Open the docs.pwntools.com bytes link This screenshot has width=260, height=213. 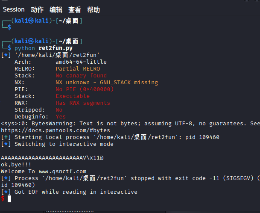56,130
